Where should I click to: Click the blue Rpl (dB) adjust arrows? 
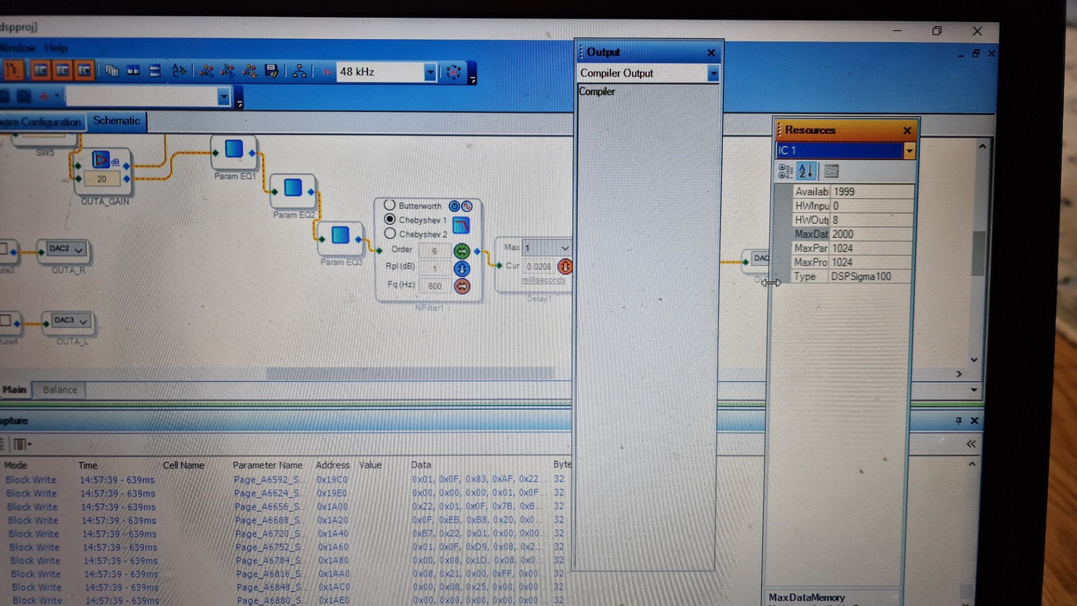click(462, 269)
